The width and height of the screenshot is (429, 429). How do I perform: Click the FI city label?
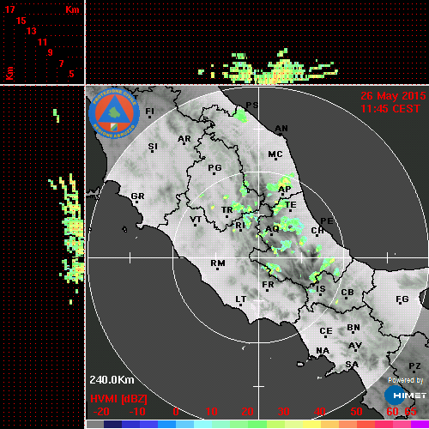click(149, 111)
